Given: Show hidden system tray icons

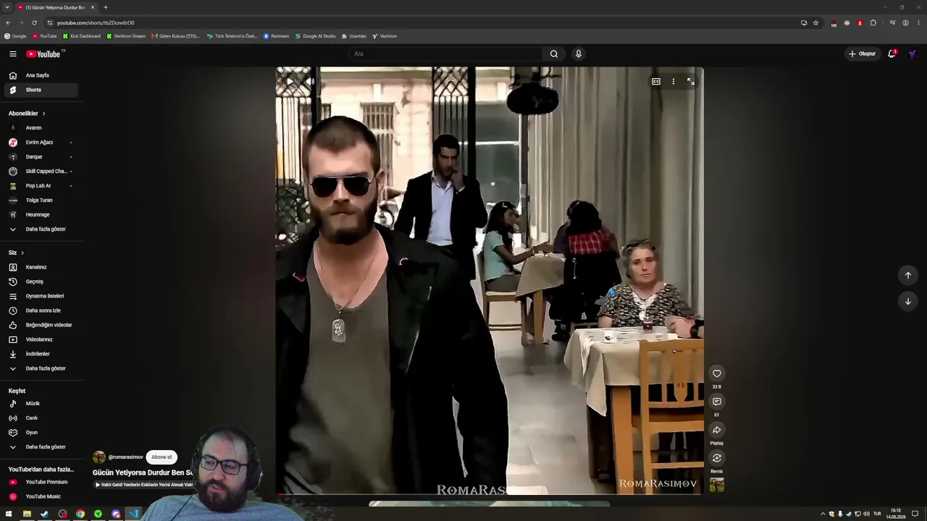Looking at the screenshot, I should pos(823,514).
